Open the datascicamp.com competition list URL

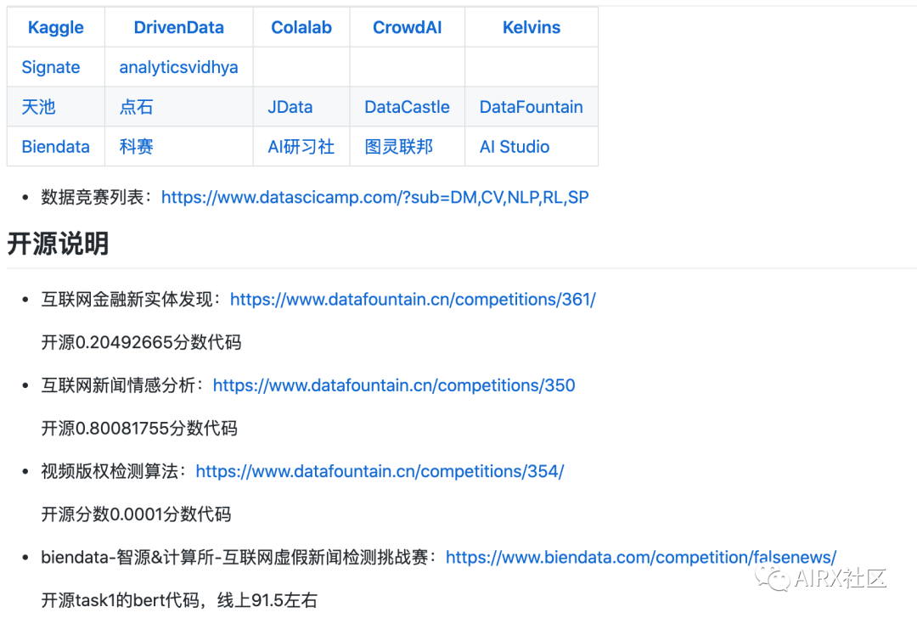pyautogui.click(x=375, y=198)
